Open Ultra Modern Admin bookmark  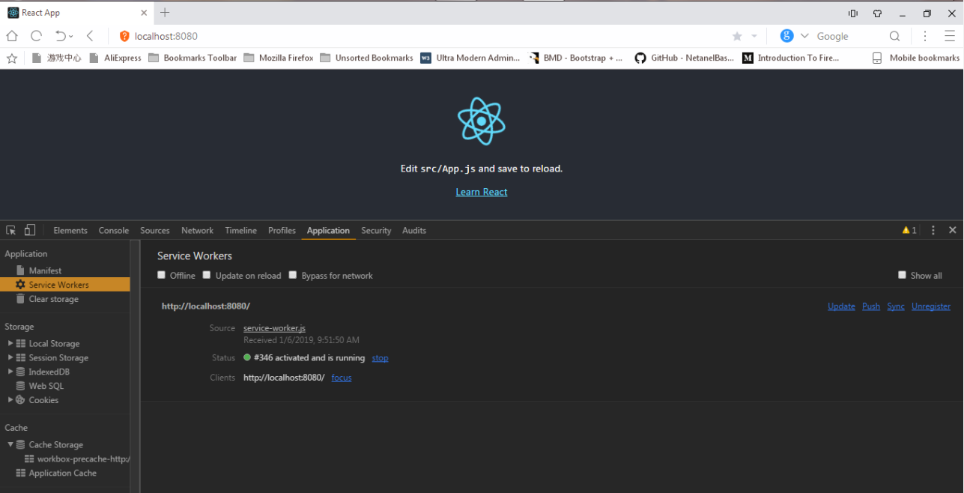point(470,58)
